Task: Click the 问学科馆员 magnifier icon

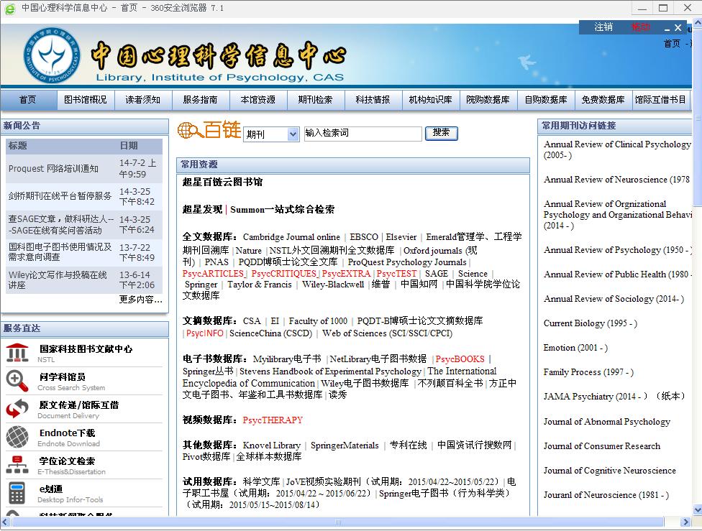Action: click(x=17, y=381)
